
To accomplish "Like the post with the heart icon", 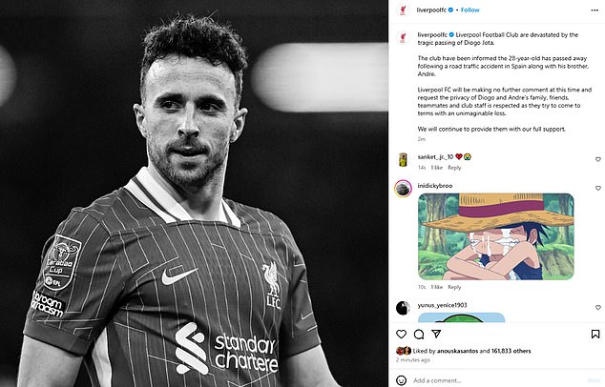I will coord(402,334).
